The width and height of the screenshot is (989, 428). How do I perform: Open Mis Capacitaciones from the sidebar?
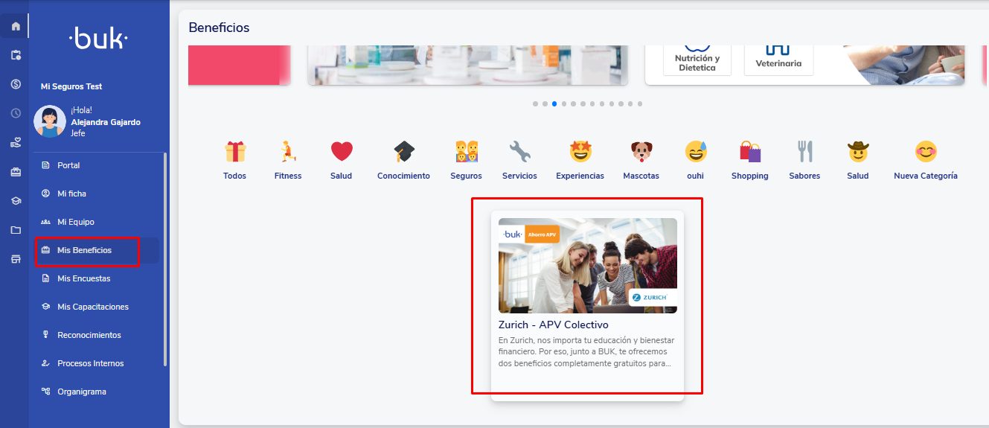pos(92,307)
